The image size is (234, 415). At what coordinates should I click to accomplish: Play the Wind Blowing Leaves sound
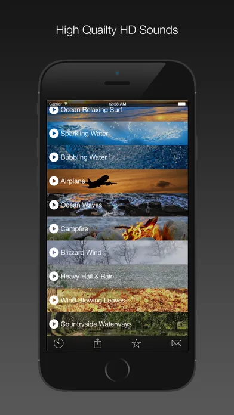[x=54, y=300]
